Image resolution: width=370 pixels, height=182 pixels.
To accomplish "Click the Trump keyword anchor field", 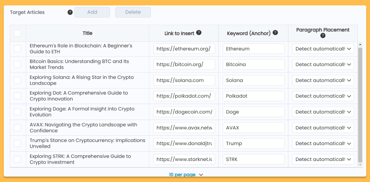I will (x=254, y=143).
